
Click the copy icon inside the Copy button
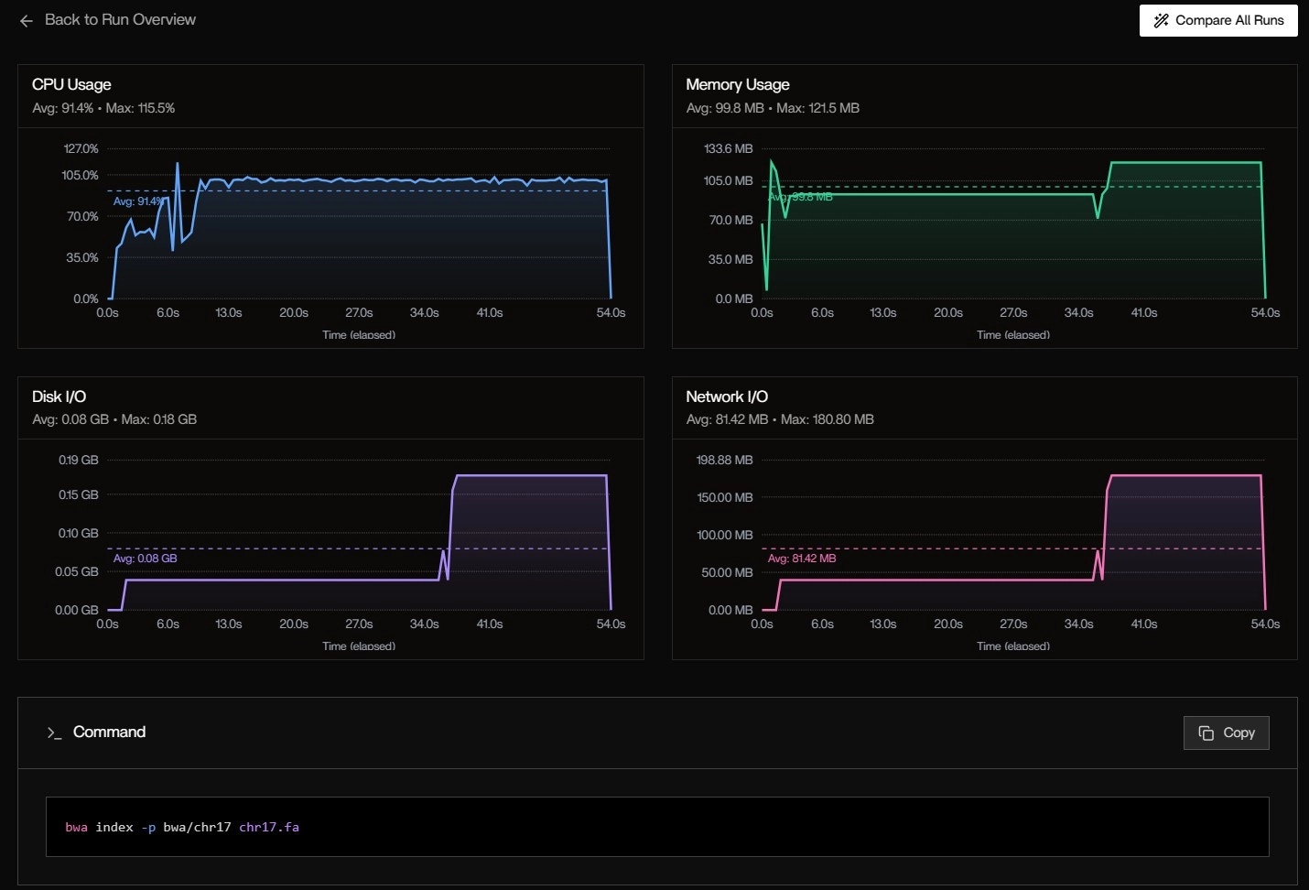[x=1205, y=733]
